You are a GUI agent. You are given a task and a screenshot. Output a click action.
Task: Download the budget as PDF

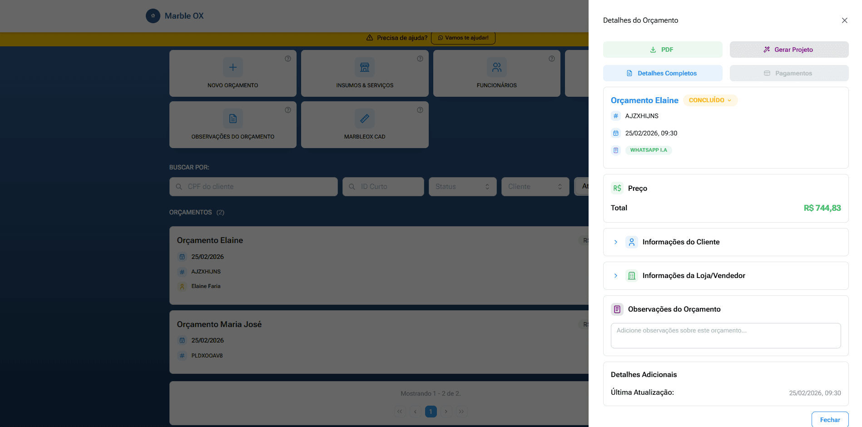pyautogui.click(x=662, y=50)
